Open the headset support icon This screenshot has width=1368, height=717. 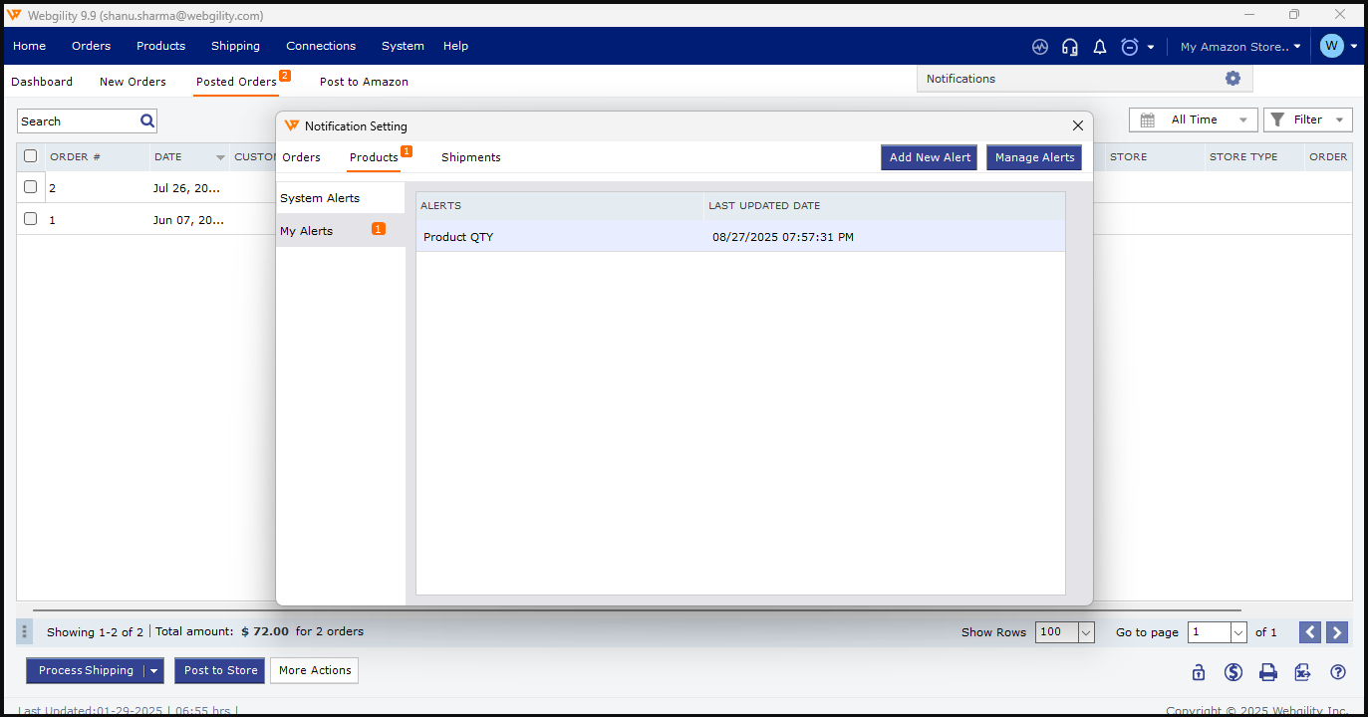tap(1070, 47)
